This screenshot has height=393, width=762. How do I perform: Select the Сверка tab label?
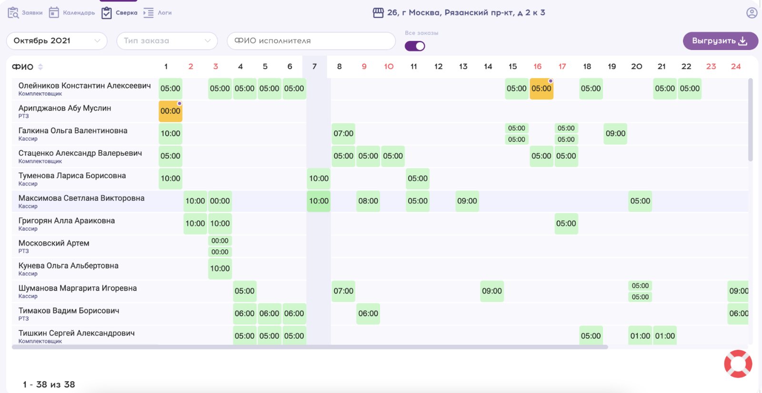point(127,13)
